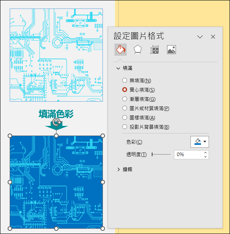Open the Fill & Line paint bucket tab

click(x=121, y=50)
